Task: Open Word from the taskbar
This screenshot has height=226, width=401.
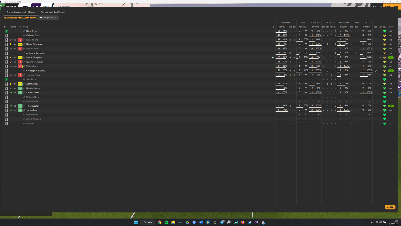Action: tap(201, 223)
